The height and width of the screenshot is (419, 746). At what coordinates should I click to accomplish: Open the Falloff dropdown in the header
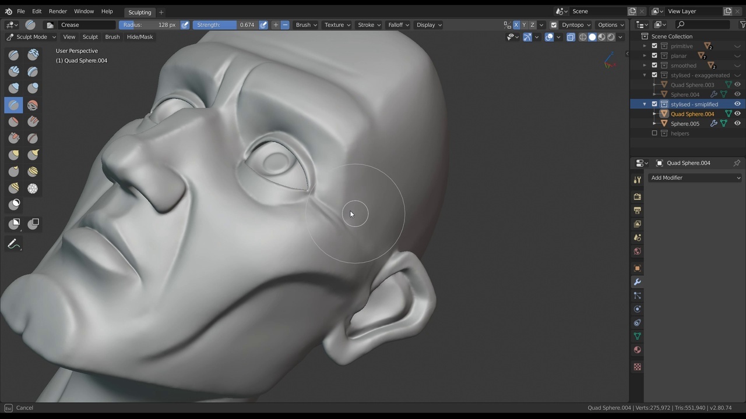tap(397, 24)
